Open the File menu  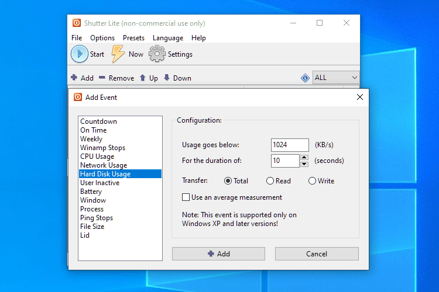point(77,38)
